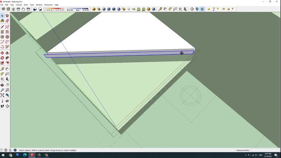Activate the Push/Pull tool

7,53
